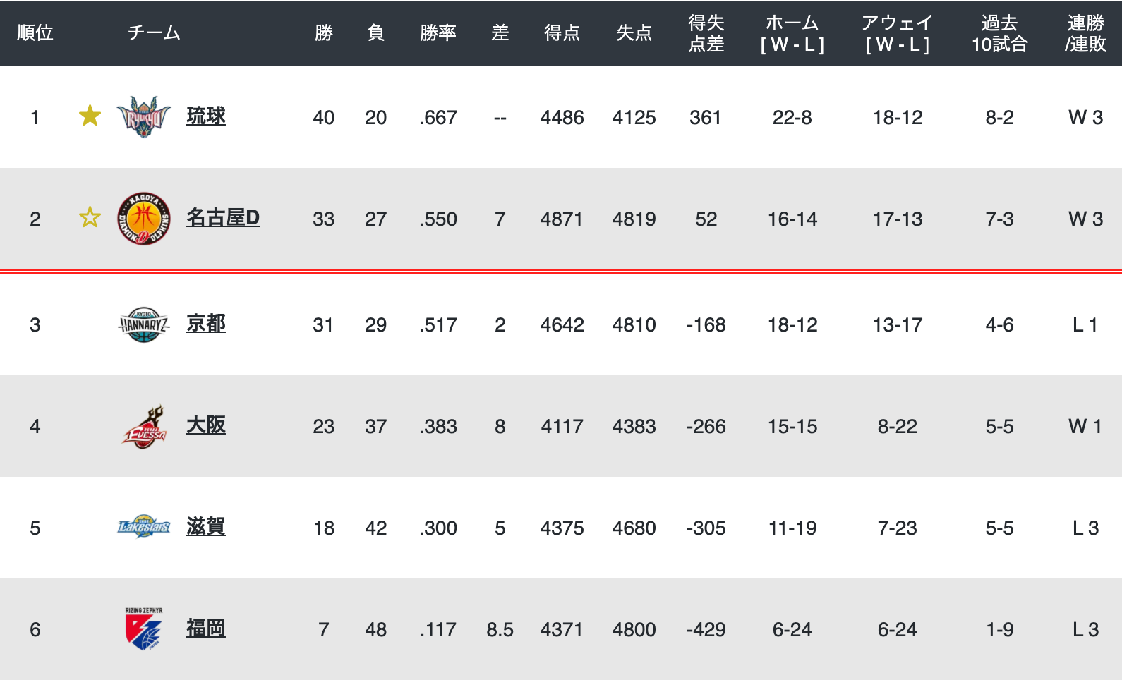Click the Nagoya Diamond Dolphins logo
The height and width of the screenshot is (680, 1122).
point(144,219)
